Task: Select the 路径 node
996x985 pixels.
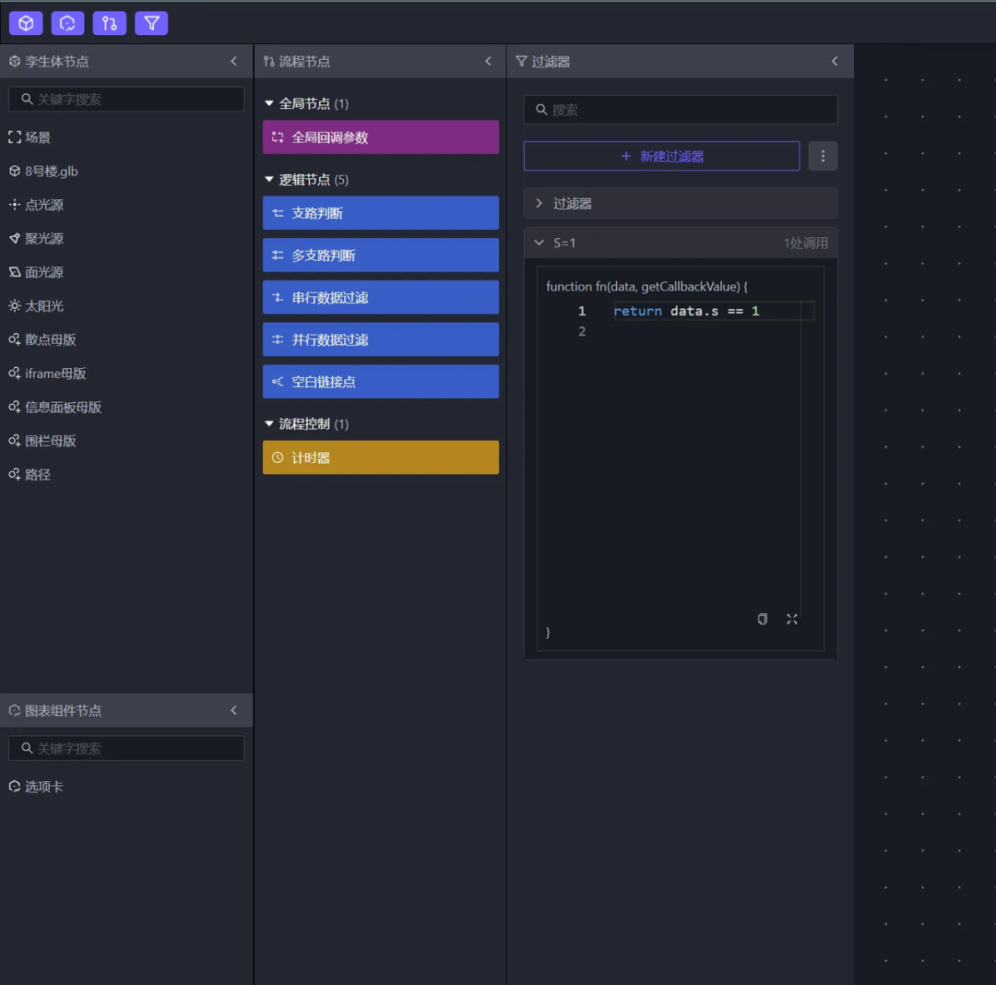Action: click(30, 474)
